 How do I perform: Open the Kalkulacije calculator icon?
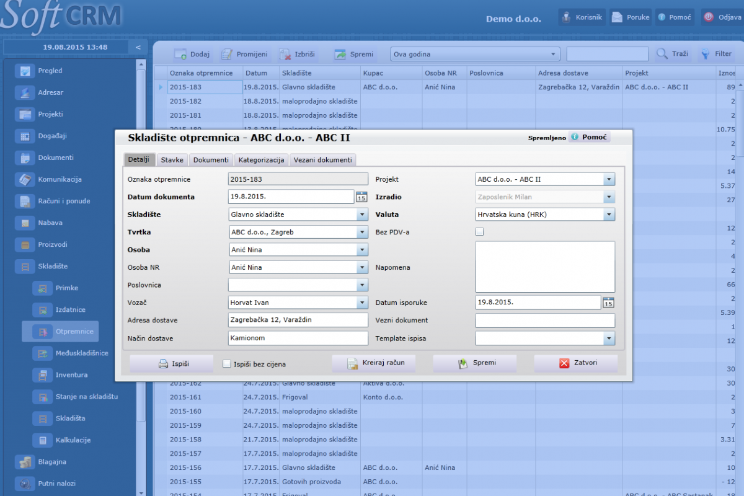pos(42,440)
